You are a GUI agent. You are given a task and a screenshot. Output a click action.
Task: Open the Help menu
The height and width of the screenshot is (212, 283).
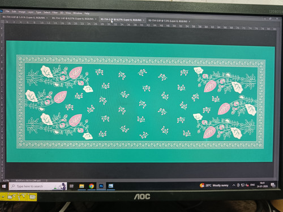click(x=87, y=14)
